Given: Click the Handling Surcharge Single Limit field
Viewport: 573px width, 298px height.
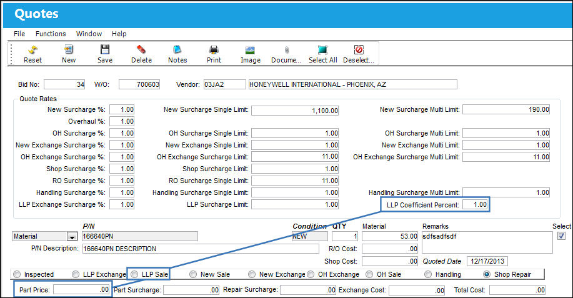Looking at the screenshot, I should point(295,192).
